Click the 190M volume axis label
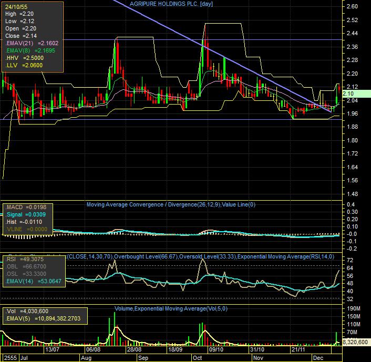The image size is (371, 362). point(354,309)
